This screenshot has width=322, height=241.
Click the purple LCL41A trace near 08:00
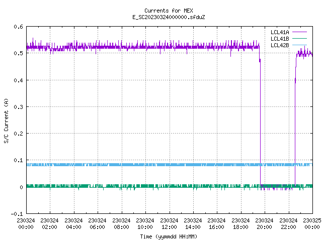coord(122,47)
